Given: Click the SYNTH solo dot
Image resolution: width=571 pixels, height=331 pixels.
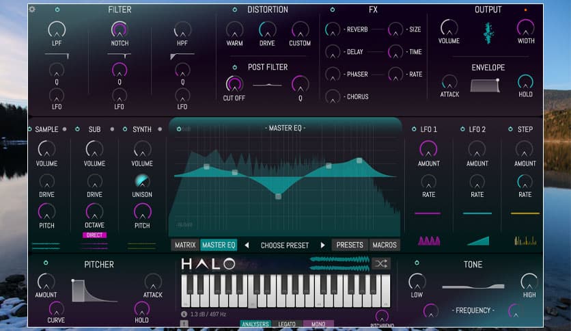Looking at the screenshot, I should coord(160,129).
